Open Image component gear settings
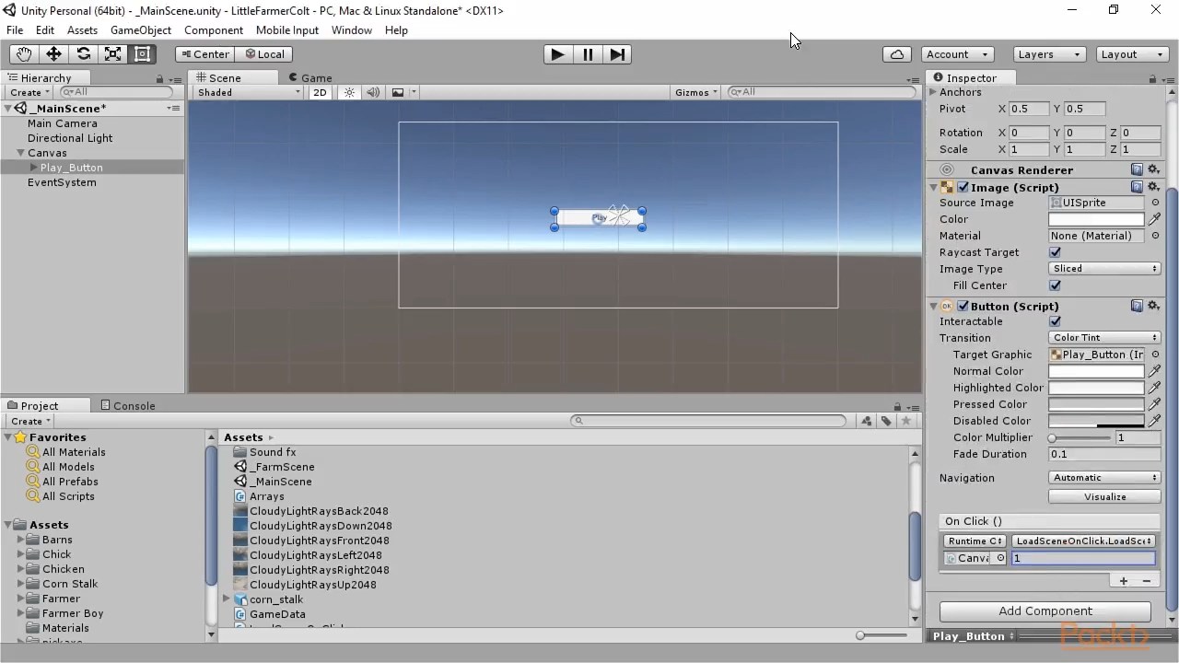 (1152, 187)
